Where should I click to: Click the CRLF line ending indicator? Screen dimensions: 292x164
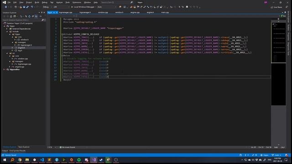tap(283, 147)
